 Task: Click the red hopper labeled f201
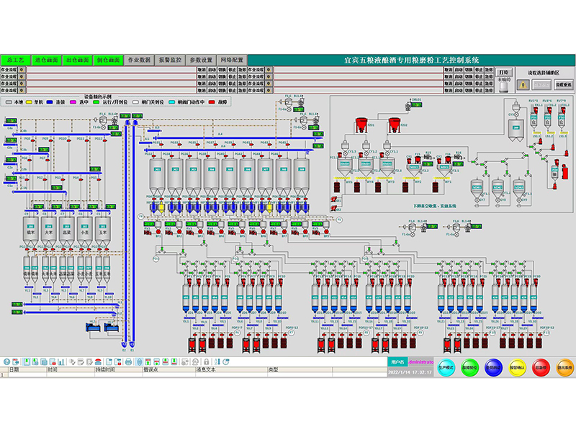[361, 125]
